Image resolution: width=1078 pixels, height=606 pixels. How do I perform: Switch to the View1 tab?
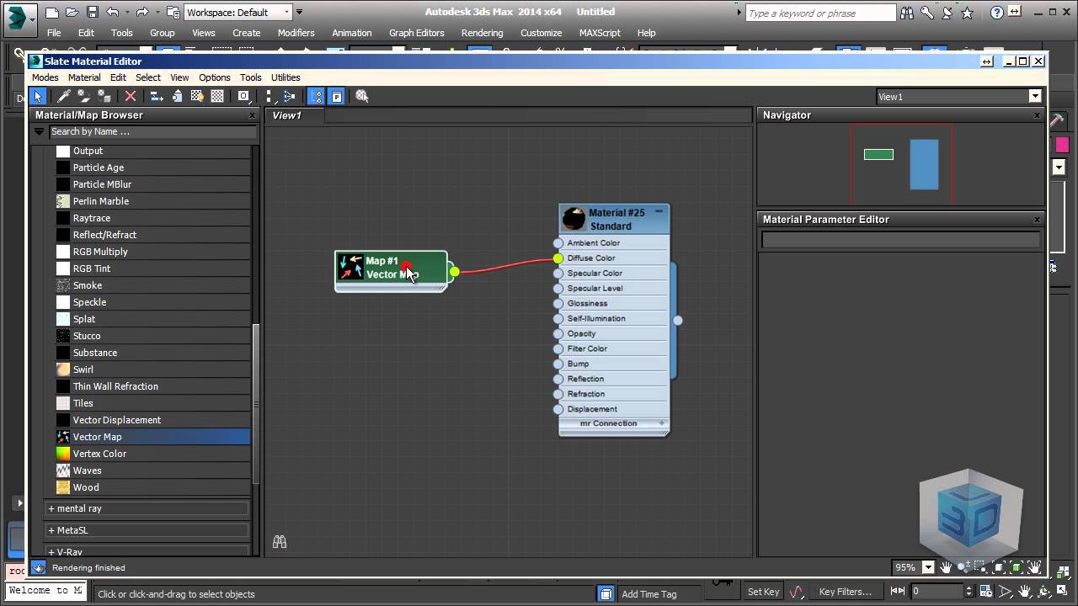click(x=295, y=115)
